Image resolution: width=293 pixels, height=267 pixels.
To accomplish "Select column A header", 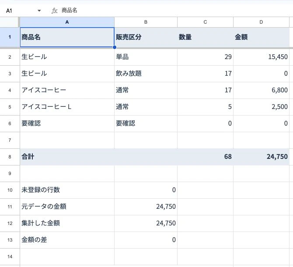I will click(67, 22).
